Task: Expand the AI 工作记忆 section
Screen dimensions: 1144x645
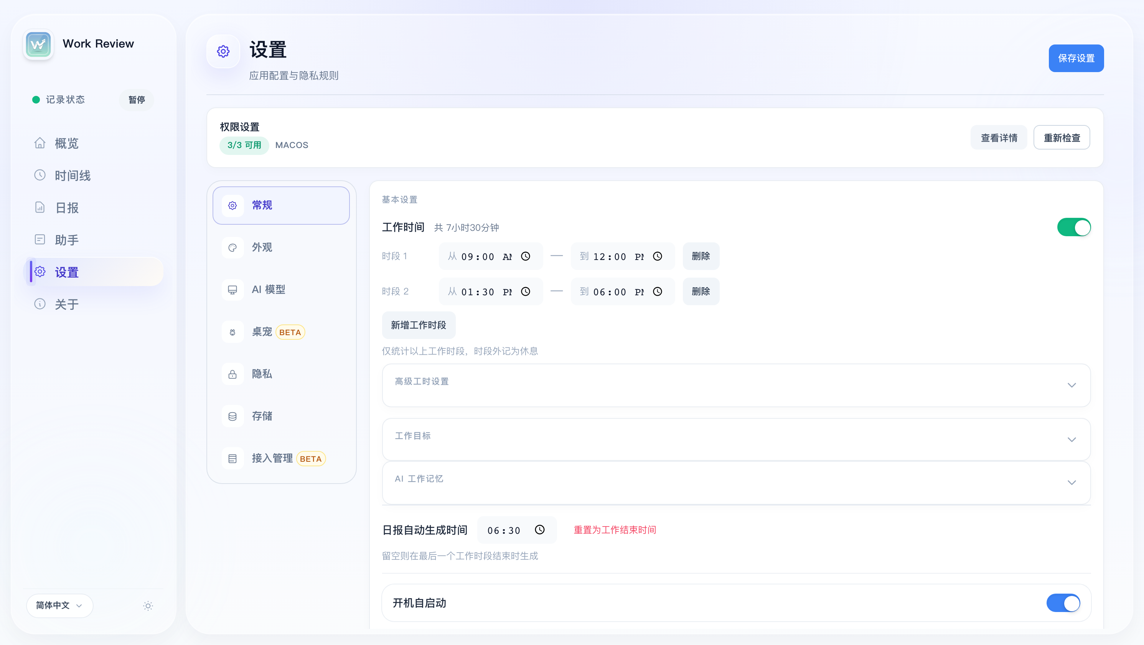Action: click(x=736, y=482)
